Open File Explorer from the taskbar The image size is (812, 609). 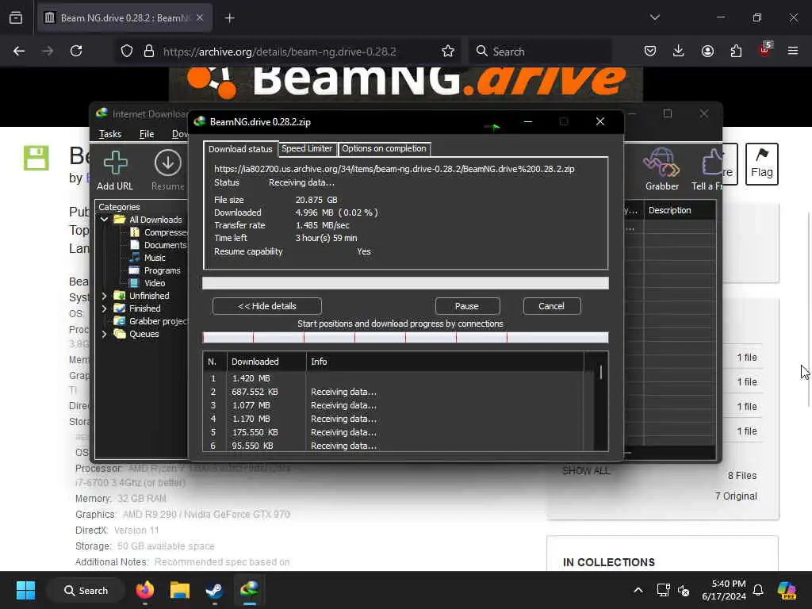tap(180, 590)
